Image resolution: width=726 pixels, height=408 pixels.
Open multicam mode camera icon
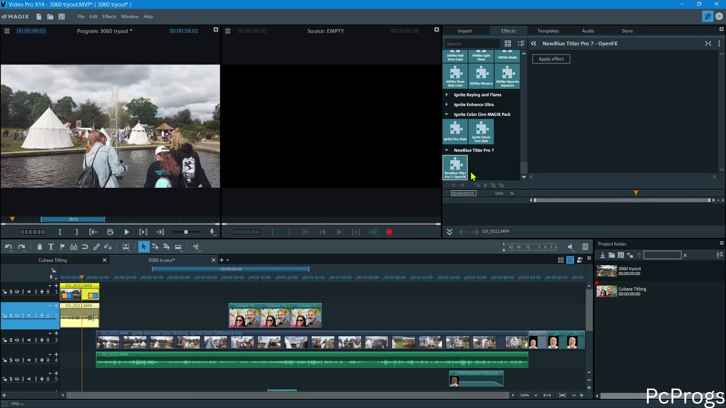[579, 260]
